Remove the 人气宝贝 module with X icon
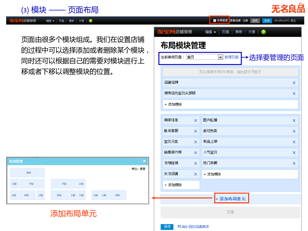 click(x=294, y=153)
